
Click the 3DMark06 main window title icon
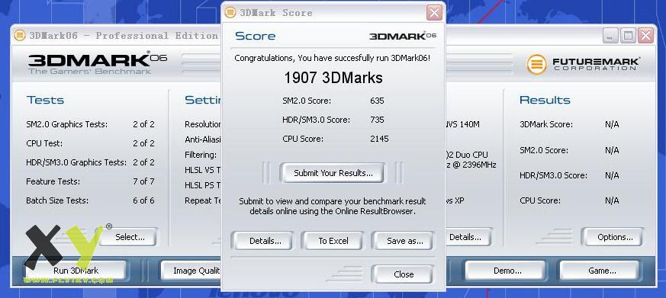point(20,35)
